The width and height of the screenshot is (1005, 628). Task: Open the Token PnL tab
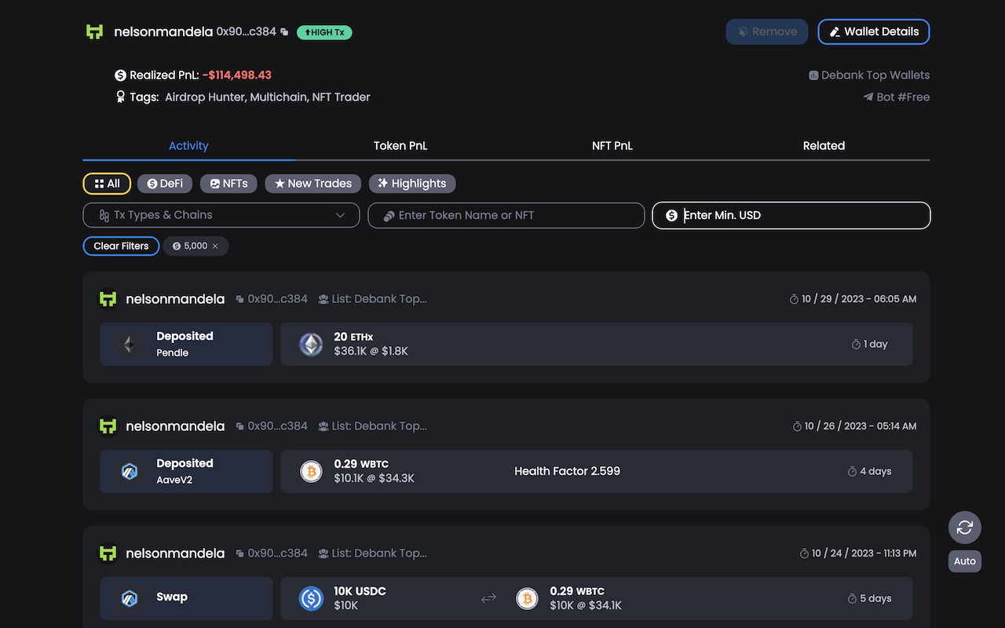[x=400, y=146]
